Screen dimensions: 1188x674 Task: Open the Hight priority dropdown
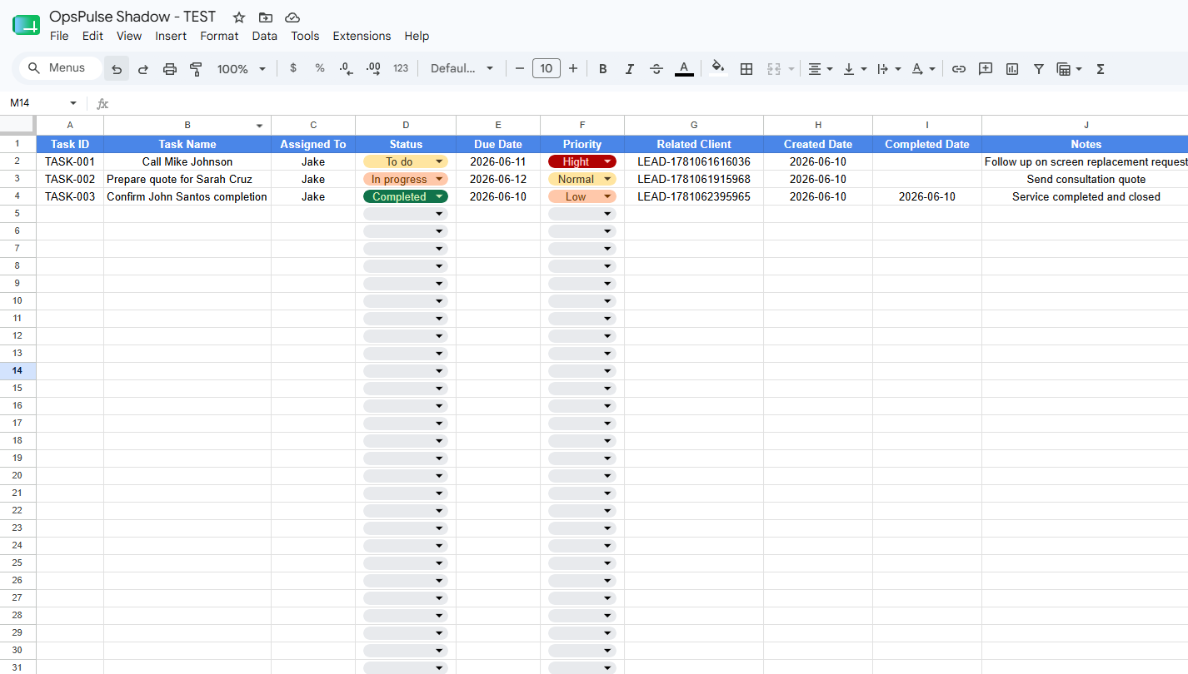tap(582, 161)
